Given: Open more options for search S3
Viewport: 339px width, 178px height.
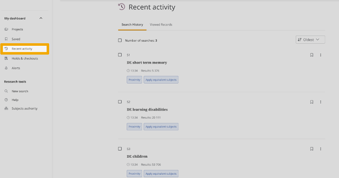Looking at the screenshot, I should pos(321,149).
